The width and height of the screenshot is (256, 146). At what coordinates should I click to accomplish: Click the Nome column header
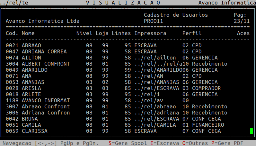[x=28, y=33]
